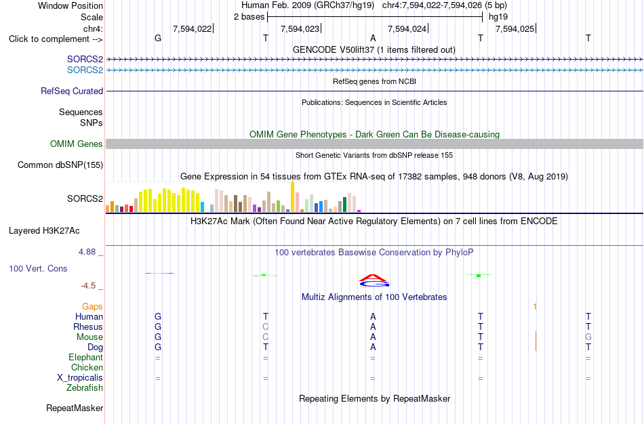Screen dimensions: 644x424
Task: Click the 7,594,022 position label
Action: [x=193, y=28]
